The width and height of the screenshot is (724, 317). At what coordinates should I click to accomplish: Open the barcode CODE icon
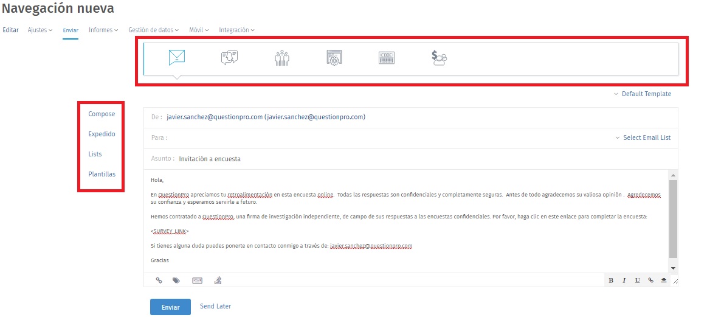pos(387,58)
